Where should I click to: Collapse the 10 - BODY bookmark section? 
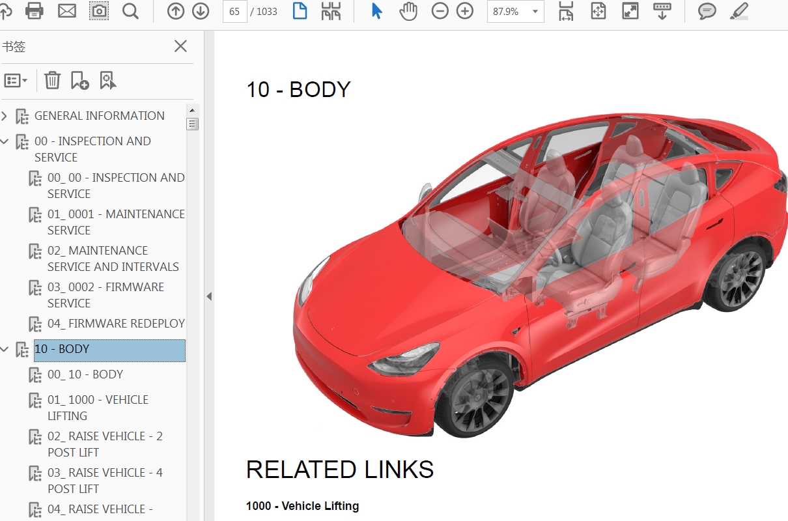tap(5, 350)
